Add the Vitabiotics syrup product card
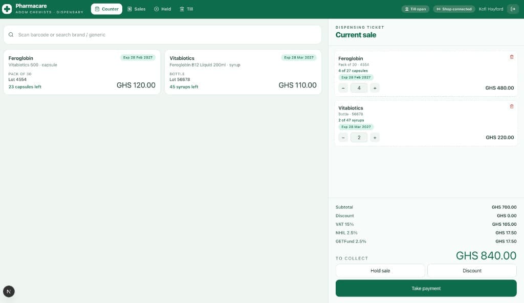Image resolution: width=524 pixels, height=303 pixels. pos(243,72)
